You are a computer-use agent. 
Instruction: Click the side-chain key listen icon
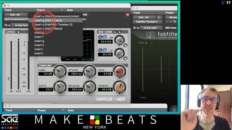point(115,32)
